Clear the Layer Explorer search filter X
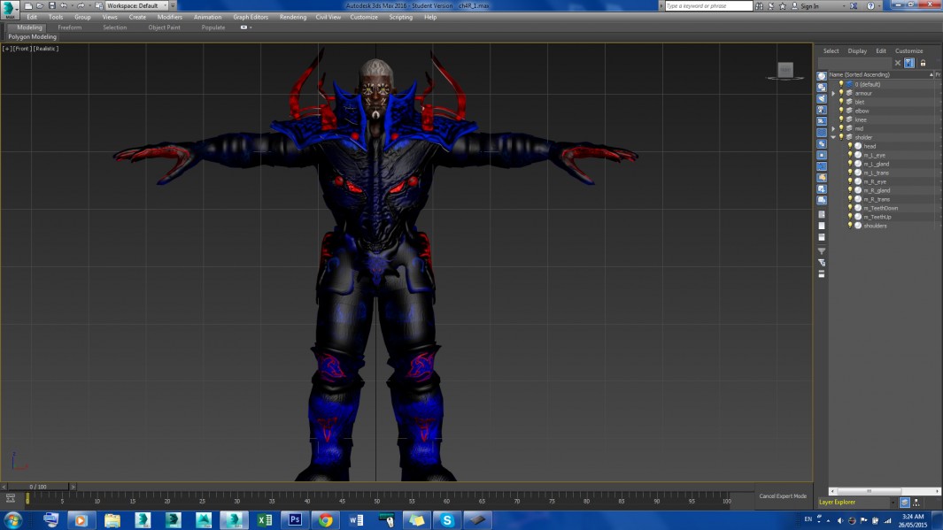Screen dimensions: 943x530 (x=898, y=63)
